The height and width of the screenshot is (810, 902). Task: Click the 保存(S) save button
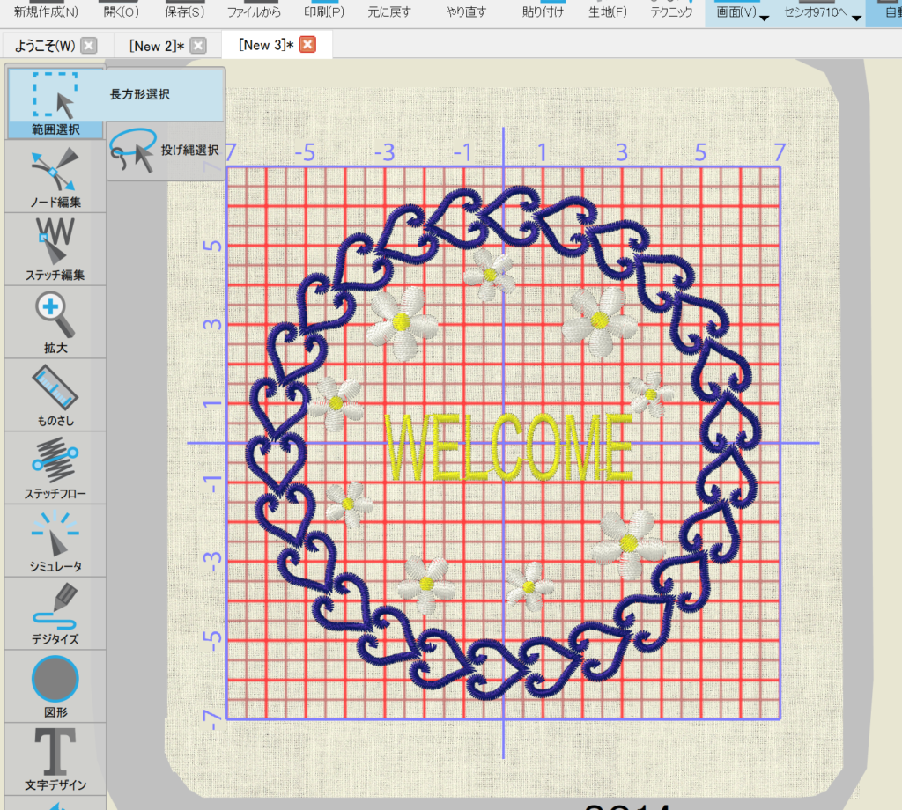click(185, 12)
